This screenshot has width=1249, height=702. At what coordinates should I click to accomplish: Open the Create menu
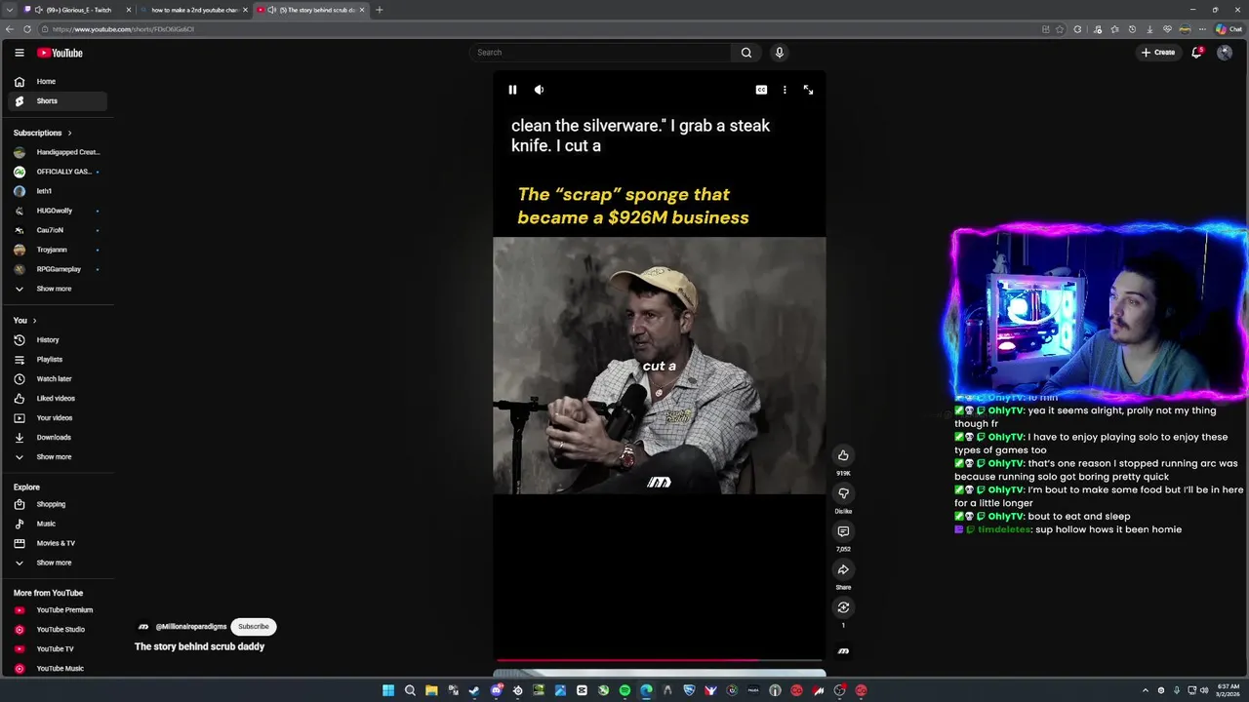tap(1157, 53)
